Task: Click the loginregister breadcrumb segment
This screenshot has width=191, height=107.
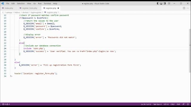Action: [x=36, y=12]
